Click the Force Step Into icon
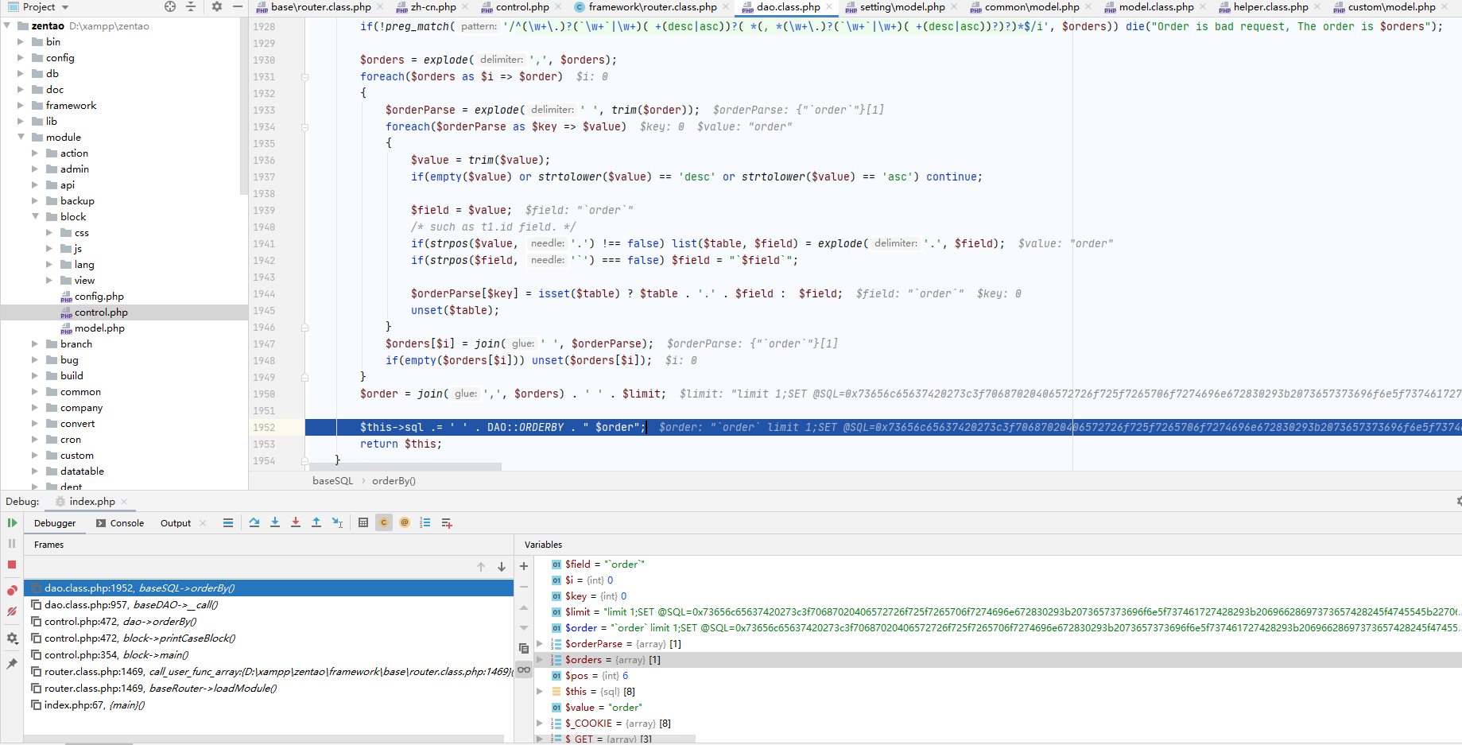Screen dimensions: 1462x745 [296, 522]
